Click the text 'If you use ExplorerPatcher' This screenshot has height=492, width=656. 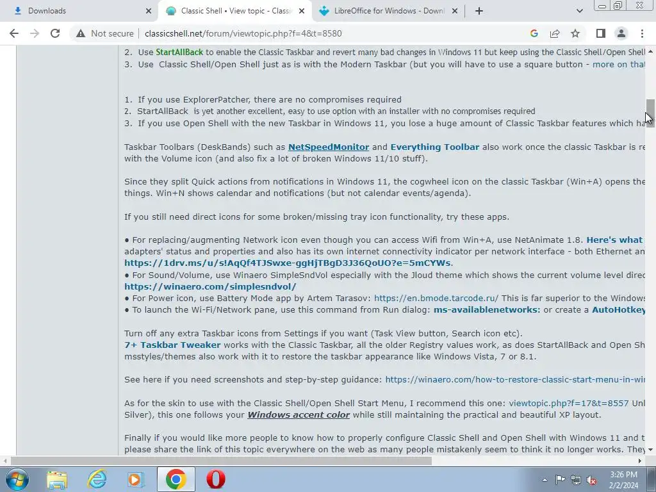coord(194,99)
